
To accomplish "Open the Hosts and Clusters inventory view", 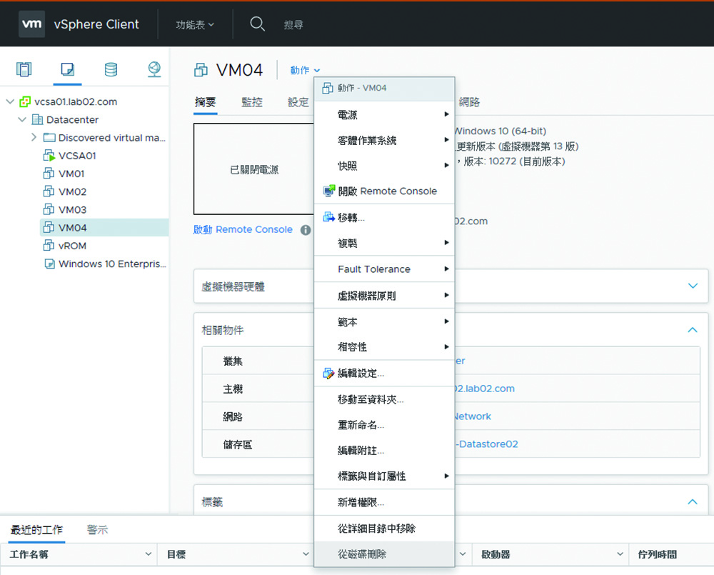I will pos(24,69).
